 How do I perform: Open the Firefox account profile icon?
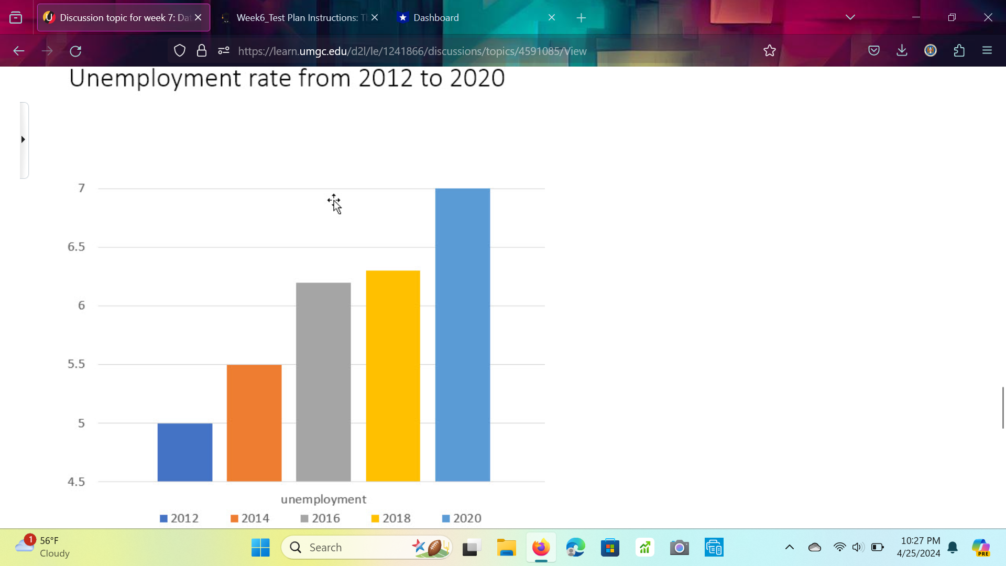tap(930, 50)
